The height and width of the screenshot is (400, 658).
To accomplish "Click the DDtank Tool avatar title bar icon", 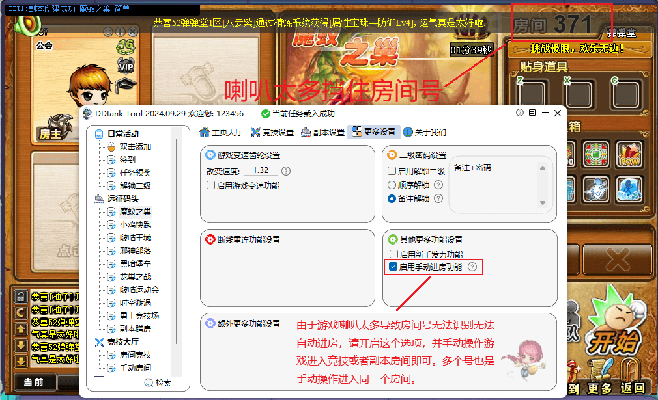I will [87, 112].
